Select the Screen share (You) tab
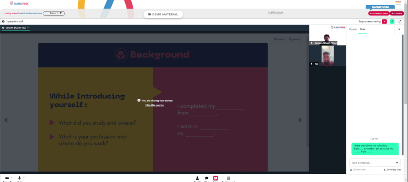Viewport: 408px width, 182px height. (x=16, y=28)
